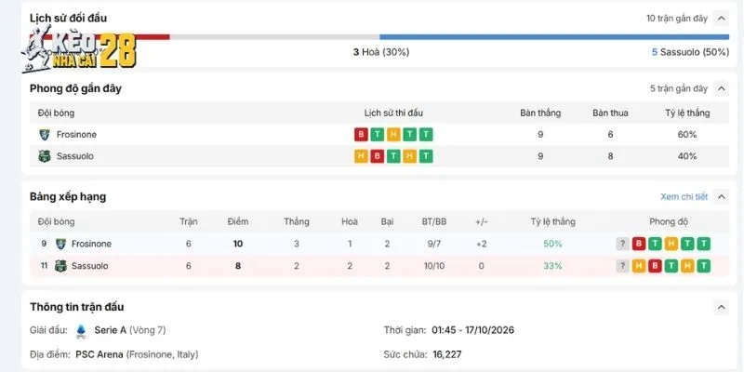This screenshot has width=744, height=372.
Task: Click Sassuolo's gray question mark form badge
Action: (622, 266)
